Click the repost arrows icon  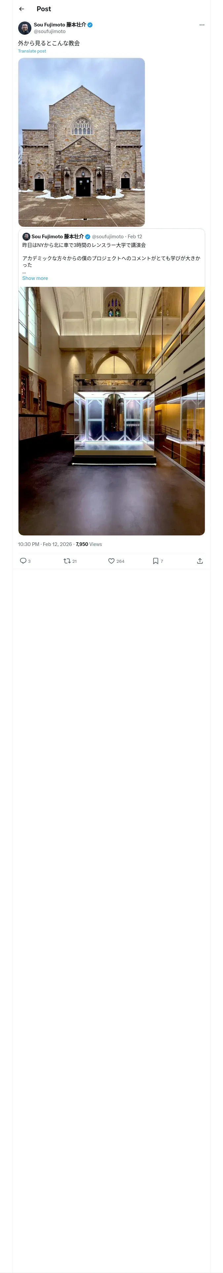(67, 560)
